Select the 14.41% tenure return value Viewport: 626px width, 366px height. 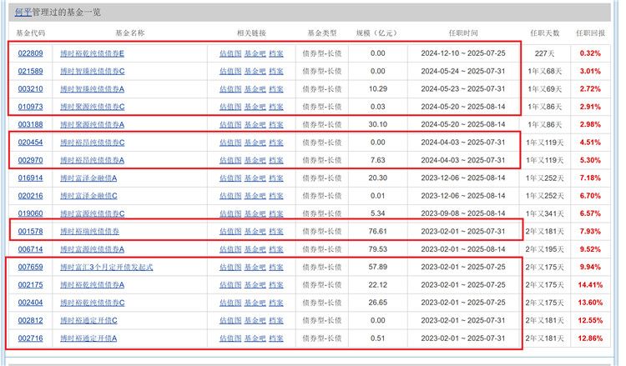point(590,284)
